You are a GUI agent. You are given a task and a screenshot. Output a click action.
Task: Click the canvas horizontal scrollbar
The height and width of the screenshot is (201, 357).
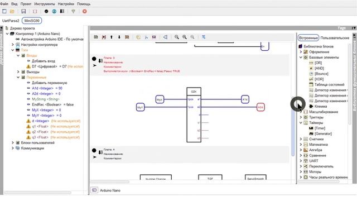click(x=110, y=182)
